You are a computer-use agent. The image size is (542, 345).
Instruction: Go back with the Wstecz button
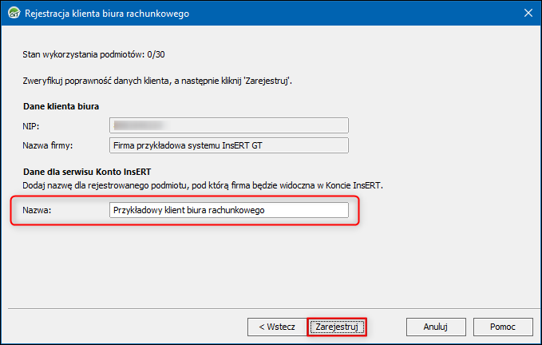(277, 327)
